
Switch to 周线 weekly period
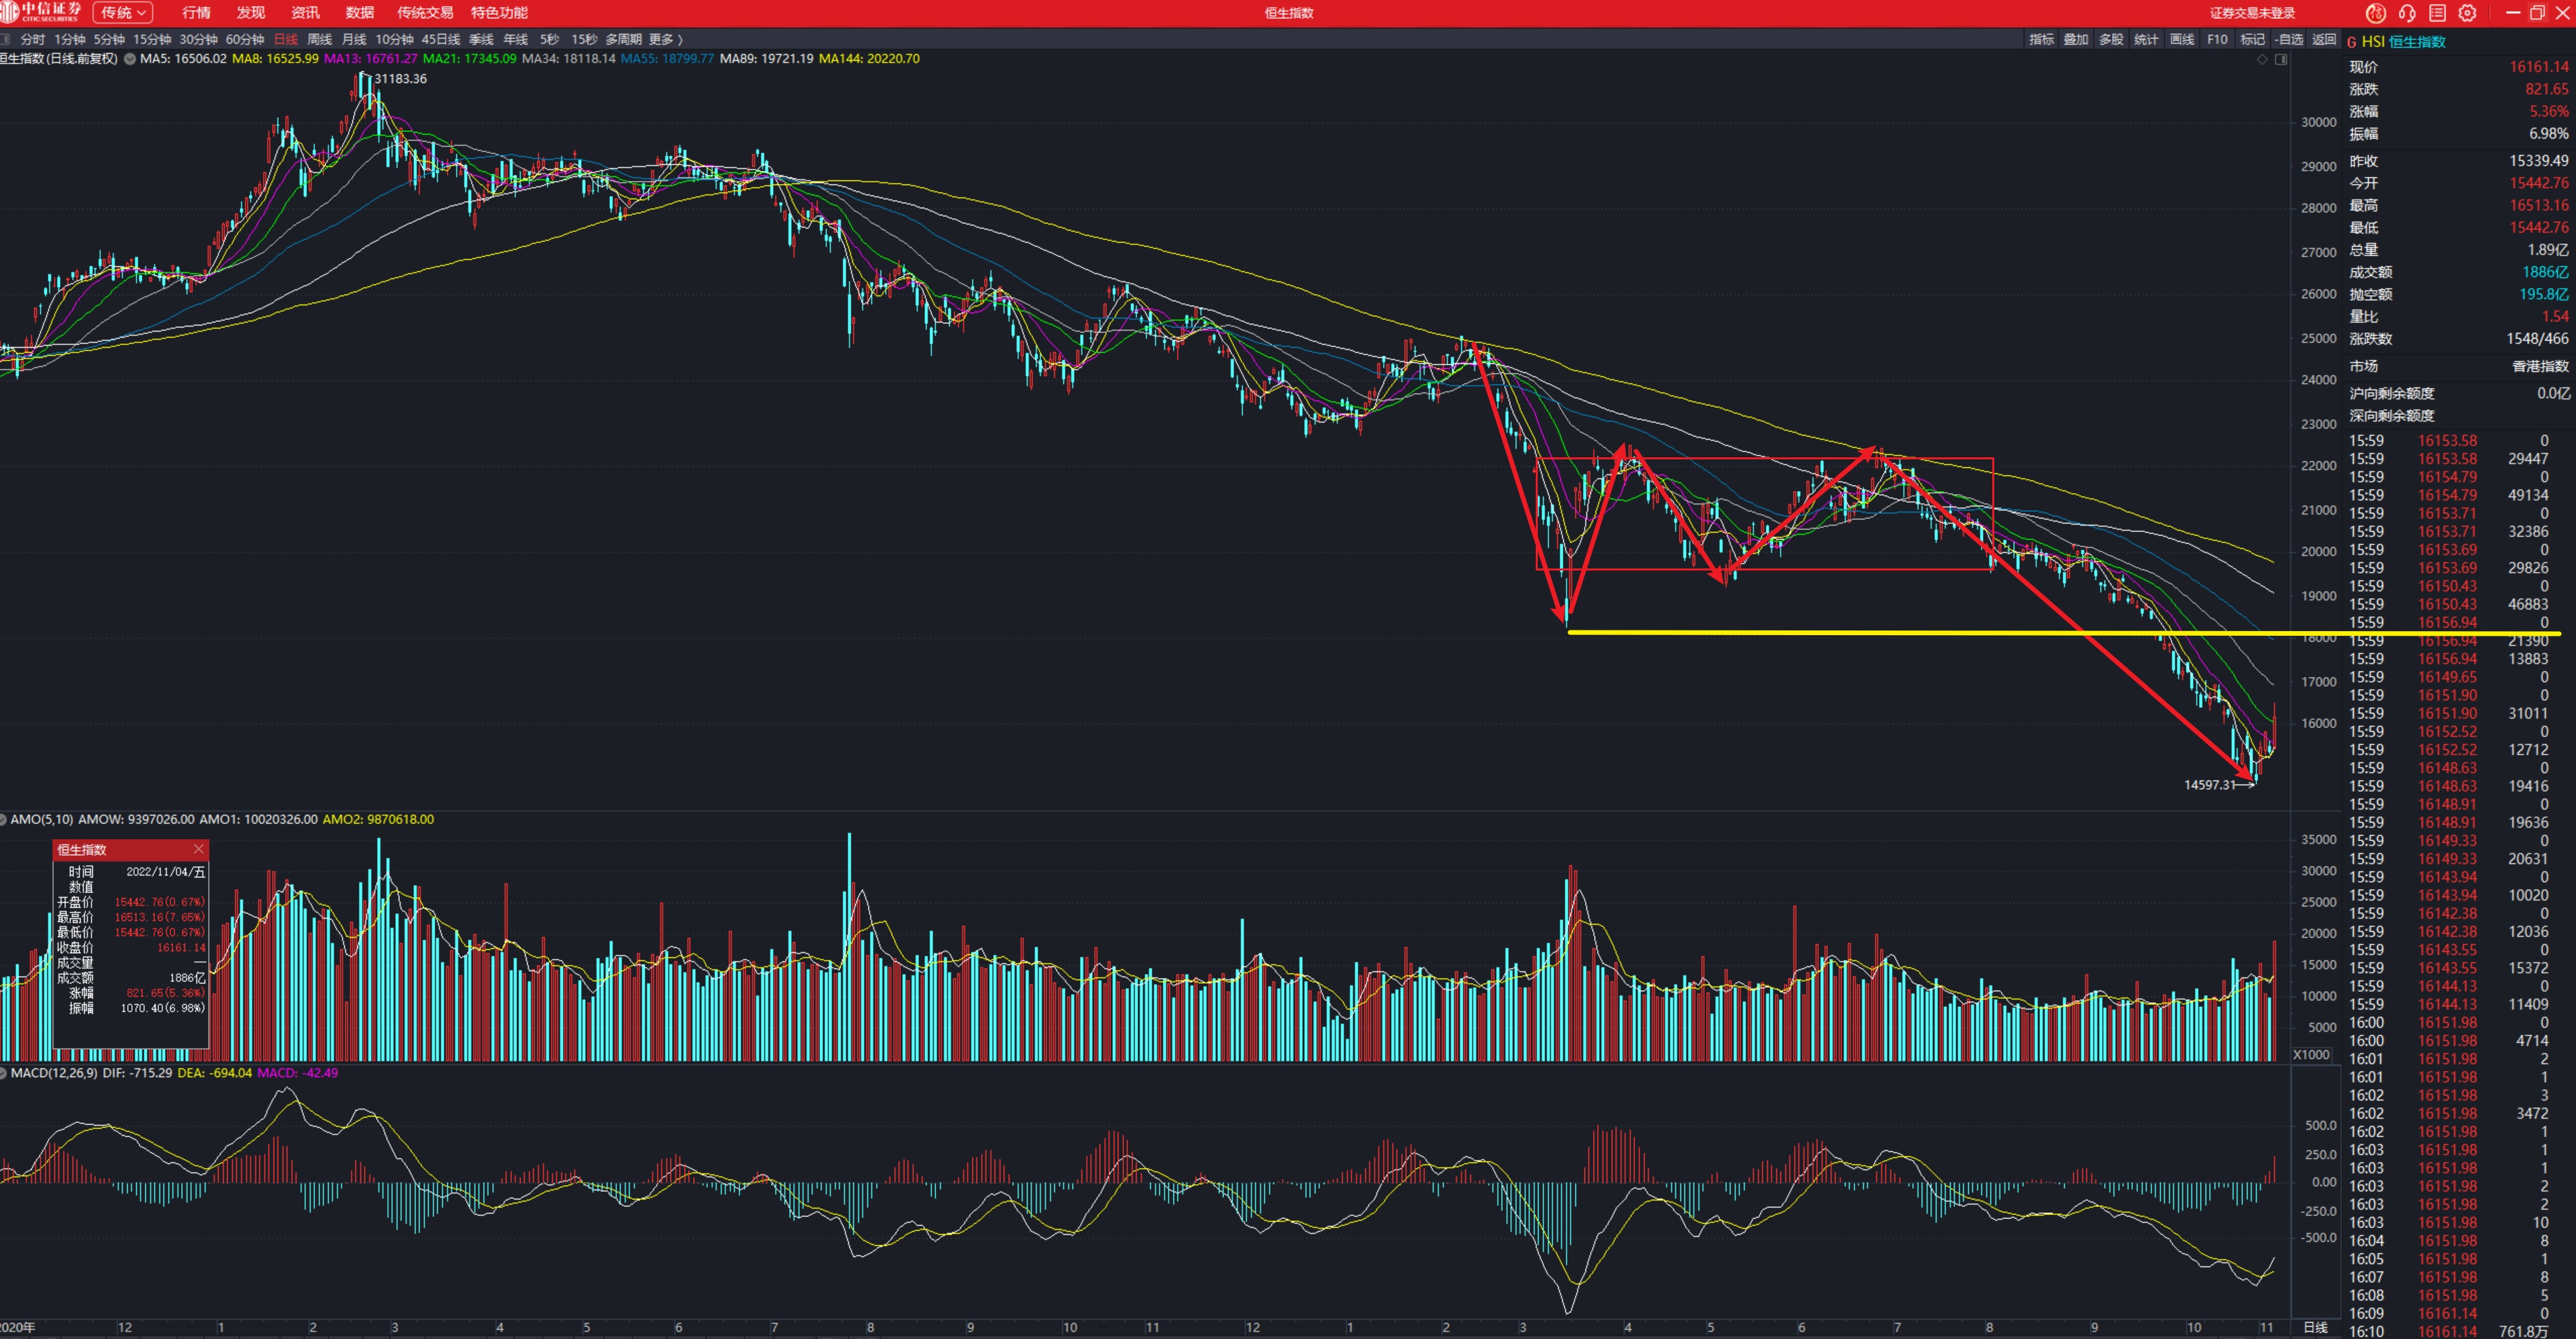(320, 40)
